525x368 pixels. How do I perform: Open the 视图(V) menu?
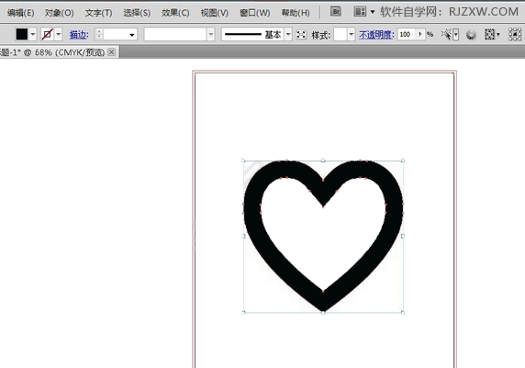tap(214, 13)
